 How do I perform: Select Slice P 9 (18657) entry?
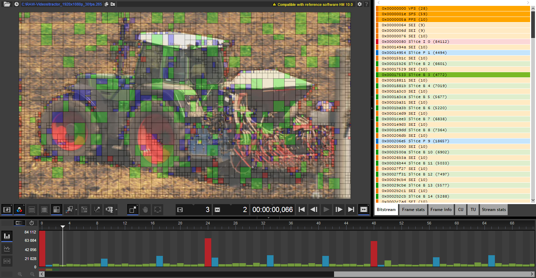(x=453, y=141)
